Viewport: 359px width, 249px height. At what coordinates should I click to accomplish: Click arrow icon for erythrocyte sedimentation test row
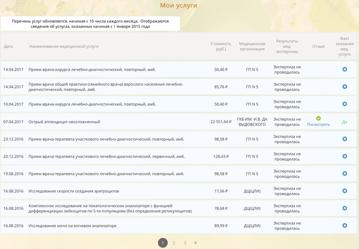pyautogui.click(x=345, y=191)
